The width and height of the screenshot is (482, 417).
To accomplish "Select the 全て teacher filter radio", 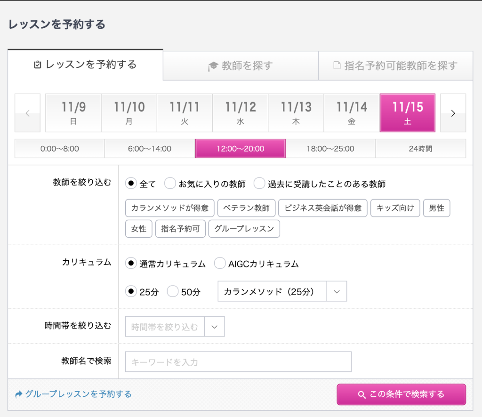I will click(x=131, y=184).
